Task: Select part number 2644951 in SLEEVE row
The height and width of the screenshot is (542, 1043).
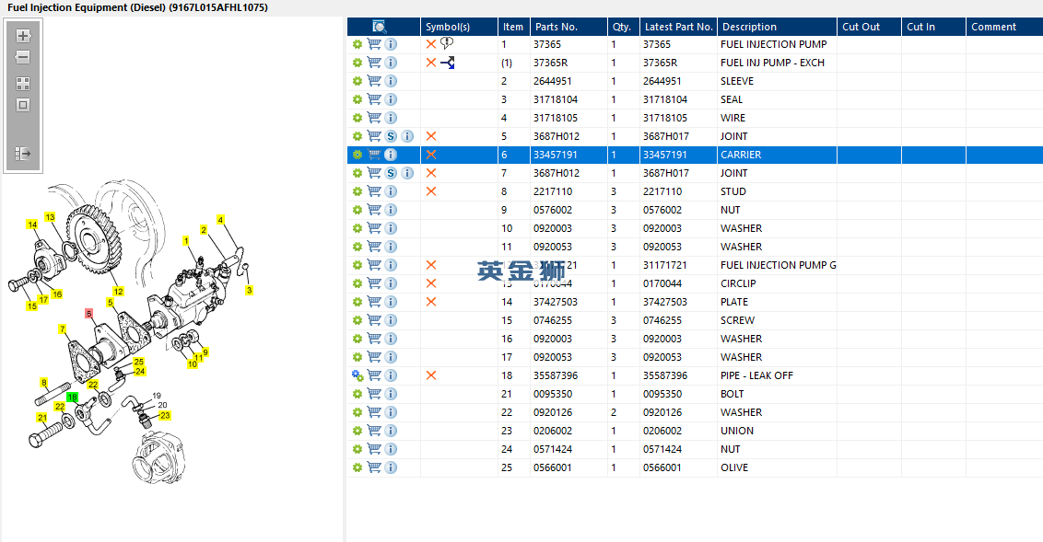Action: tap(552, 81)
